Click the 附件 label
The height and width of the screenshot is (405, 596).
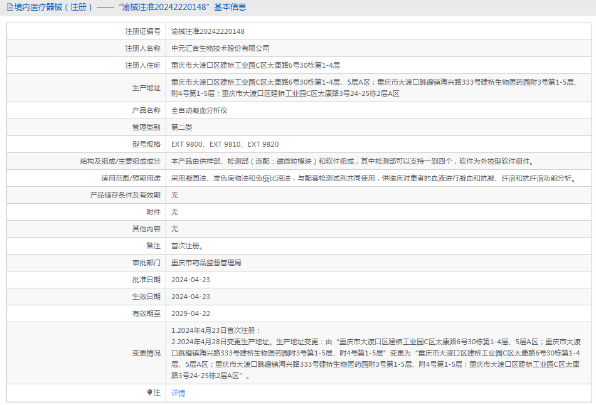pyautogui.click(x=154, y=212)
